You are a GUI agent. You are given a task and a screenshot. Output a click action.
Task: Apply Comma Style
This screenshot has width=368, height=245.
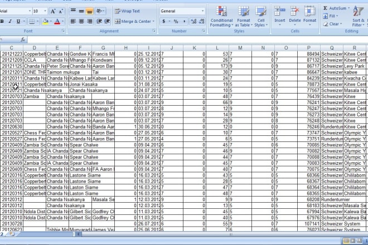coord(184,22)
